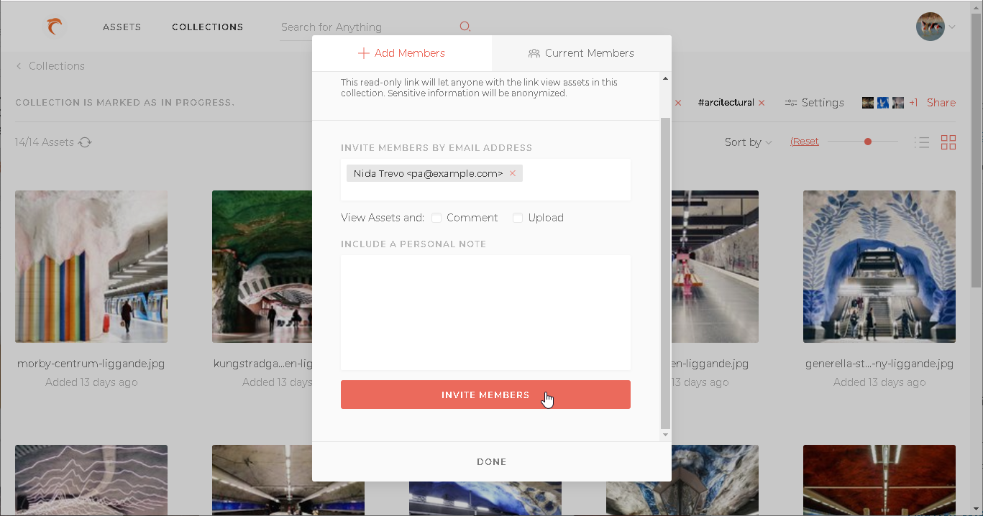This screenshot has height=516, width=983.
Task: Click the dialog vertical scrollbar thumb
Action: point(665,273)
